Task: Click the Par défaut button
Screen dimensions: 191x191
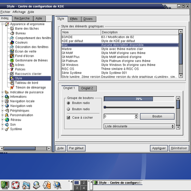Action: 76,148
